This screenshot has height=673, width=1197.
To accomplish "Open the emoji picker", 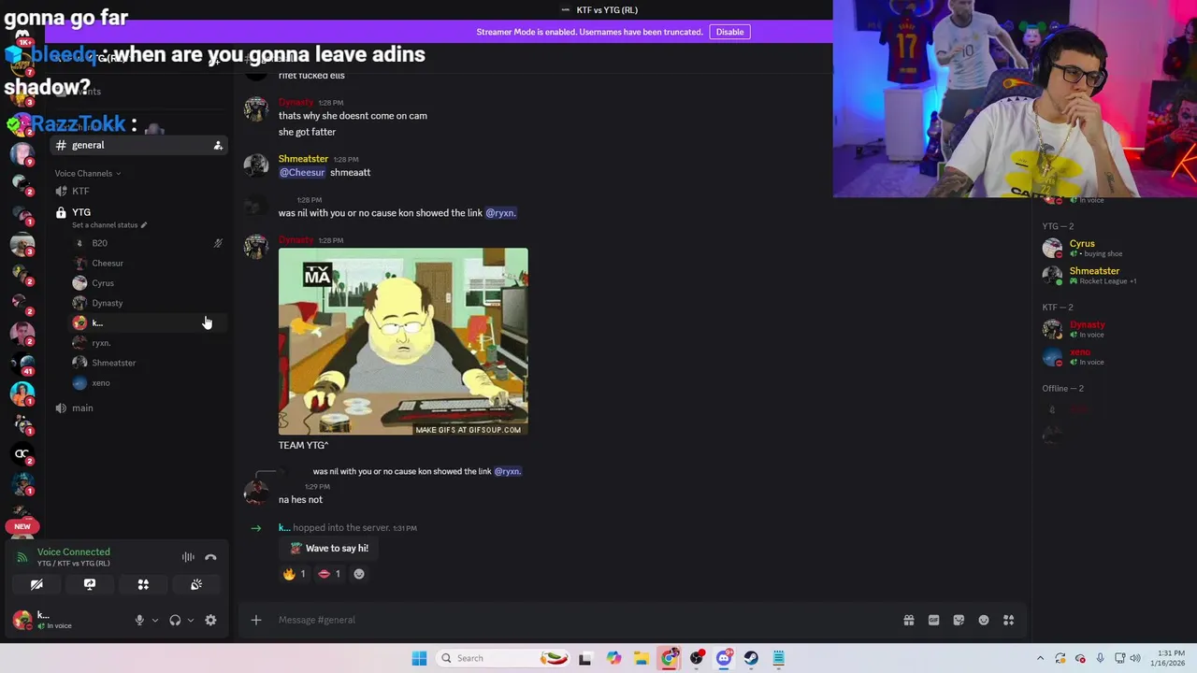I will [x=984, y=620].
